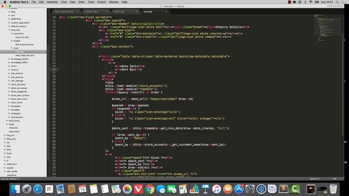Open the App Store in dock
The height and width of the screenshot is (196, 349).
[239, 189]
